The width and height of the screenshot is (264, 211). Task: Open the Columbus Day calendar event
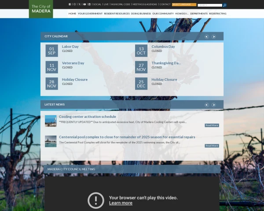point(163,47)
